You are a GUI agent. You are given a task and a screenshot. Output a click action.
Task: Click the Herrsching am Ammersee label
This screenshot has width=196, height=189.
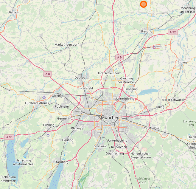pyautogui.click(x=23, y=162)
